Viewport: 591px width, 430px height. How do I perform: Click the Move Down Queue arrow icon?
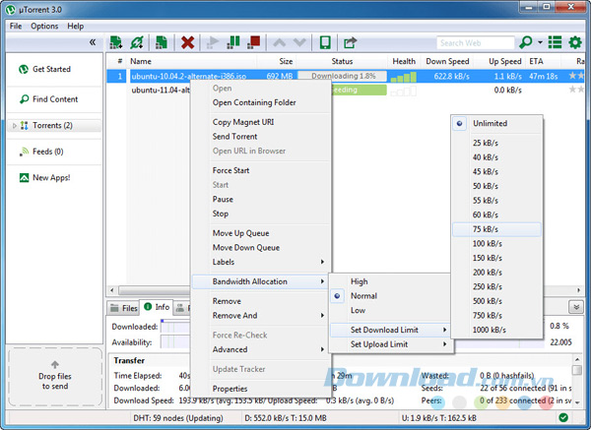299,42
